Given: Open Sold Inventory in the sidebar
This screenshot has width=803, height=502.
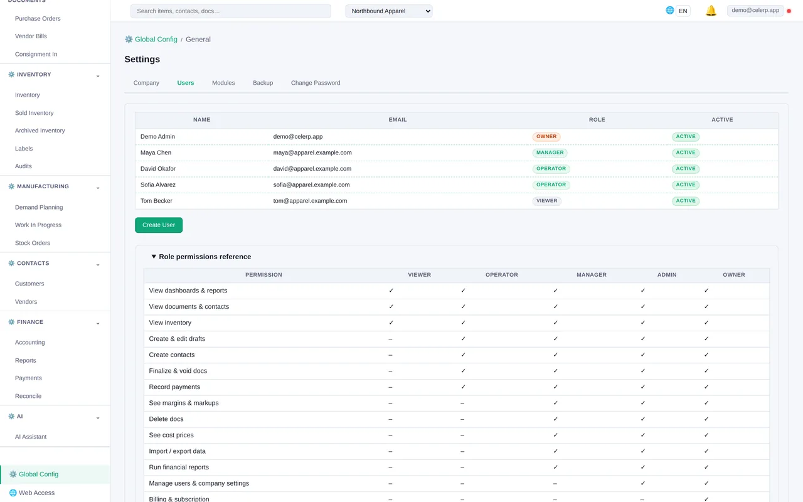Looking at the screenshot, I should [35, 114].
